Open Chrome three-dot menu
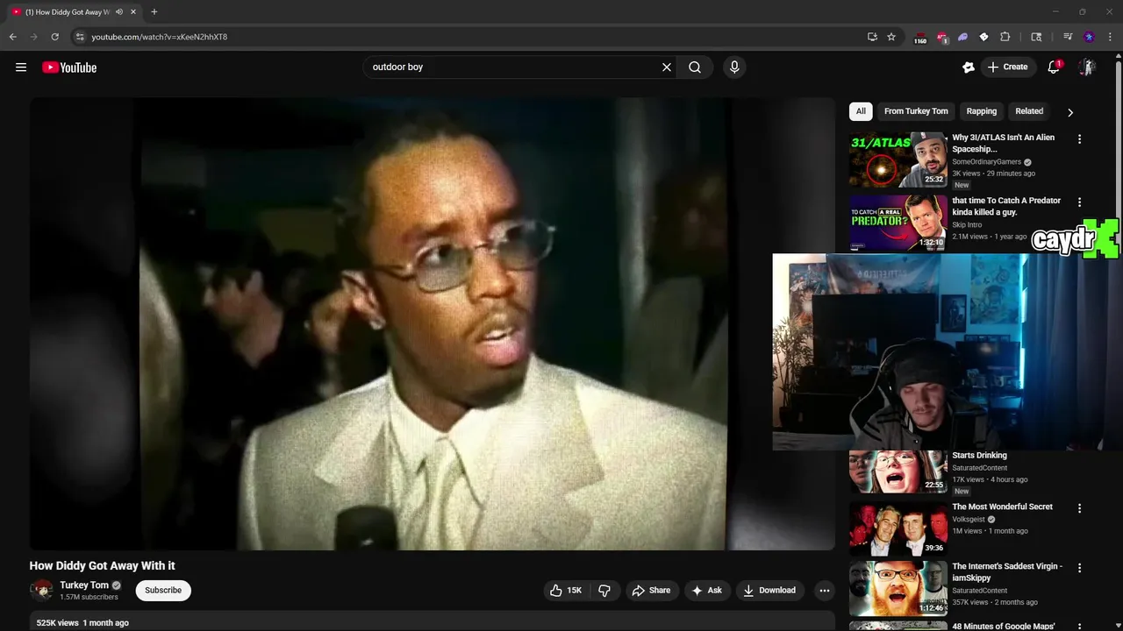Viewport: 1123px width, 631px height. (x=1110, y=37)
